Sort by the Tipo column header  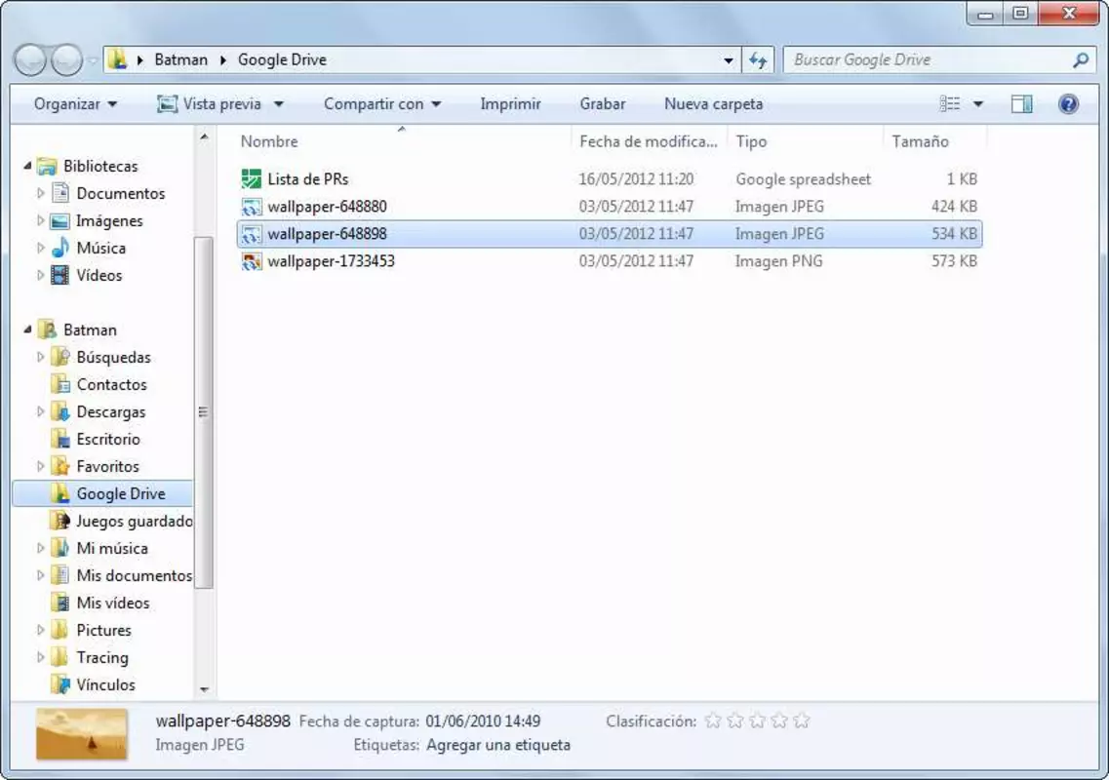click(806, 141)
